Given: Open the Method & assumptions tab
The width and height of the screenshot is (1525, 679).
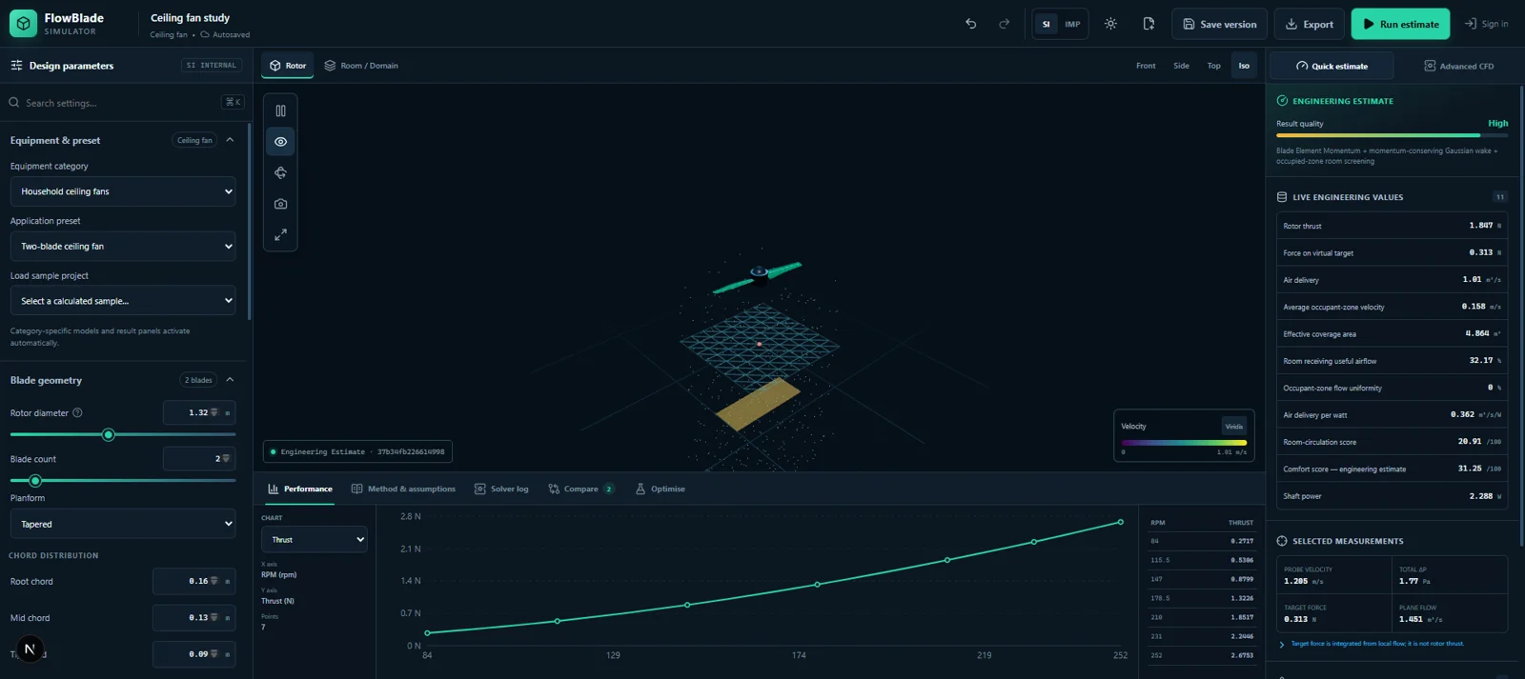Looking at the screenshot, I should 403,489.
